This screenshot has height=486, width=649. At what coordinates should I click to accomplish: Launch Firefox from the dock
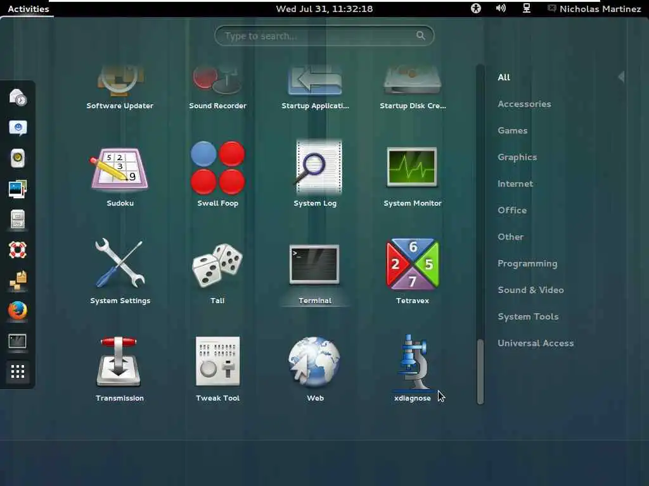(x=18, y=311)
